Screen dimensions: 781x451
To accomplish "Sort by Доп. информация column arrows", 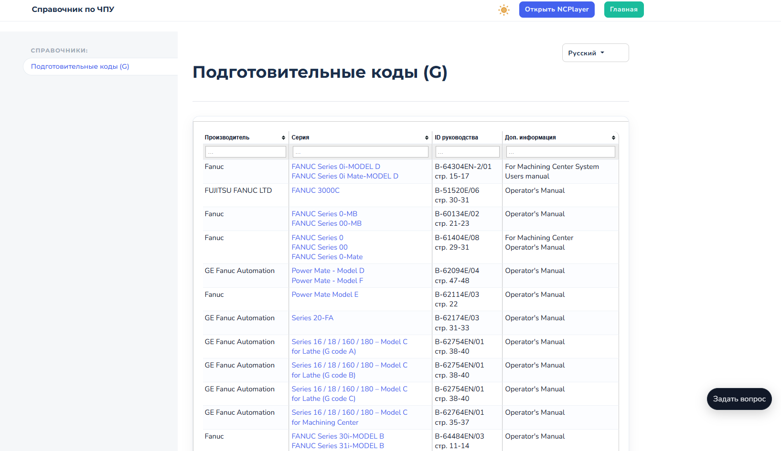I will (x=613, y=138).
